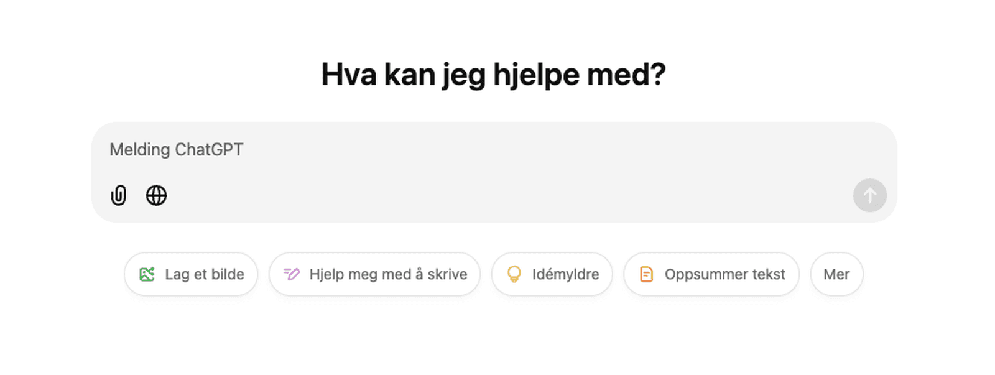Click the yellow lightbulb Idémyldre icon
The image size is (995, 375).
coord(514,274)
